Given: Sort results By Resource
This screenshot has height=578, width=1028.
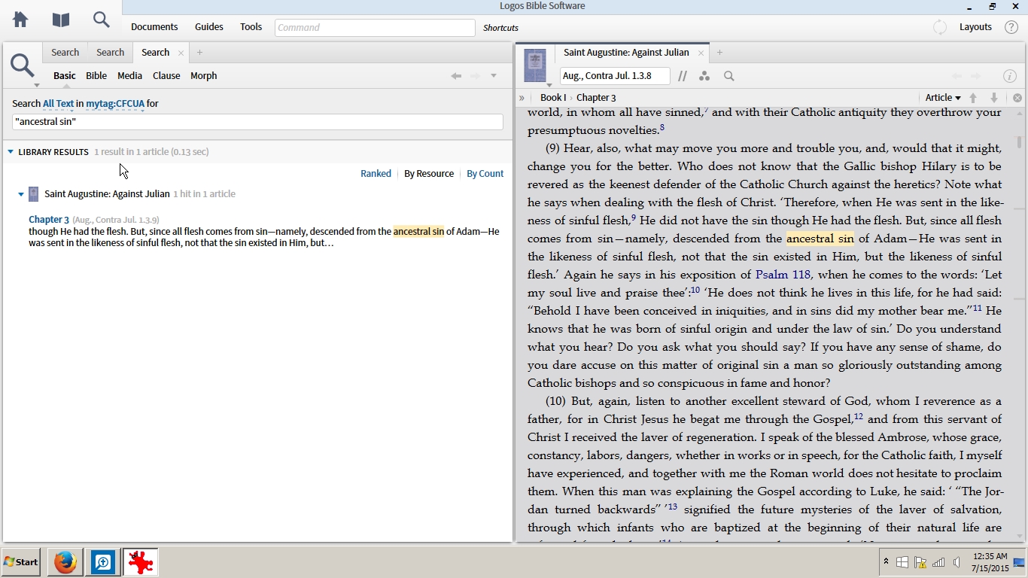Looking at the screenshot, I should point(429,174).
